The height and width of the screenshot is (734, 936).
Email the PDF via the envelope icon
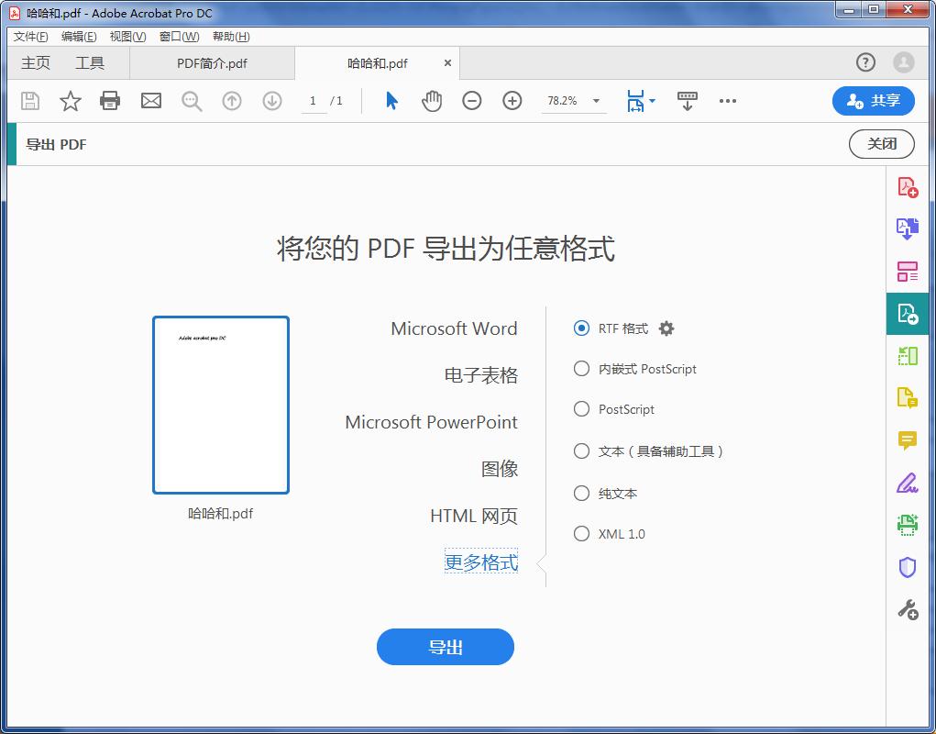[150, 101]
